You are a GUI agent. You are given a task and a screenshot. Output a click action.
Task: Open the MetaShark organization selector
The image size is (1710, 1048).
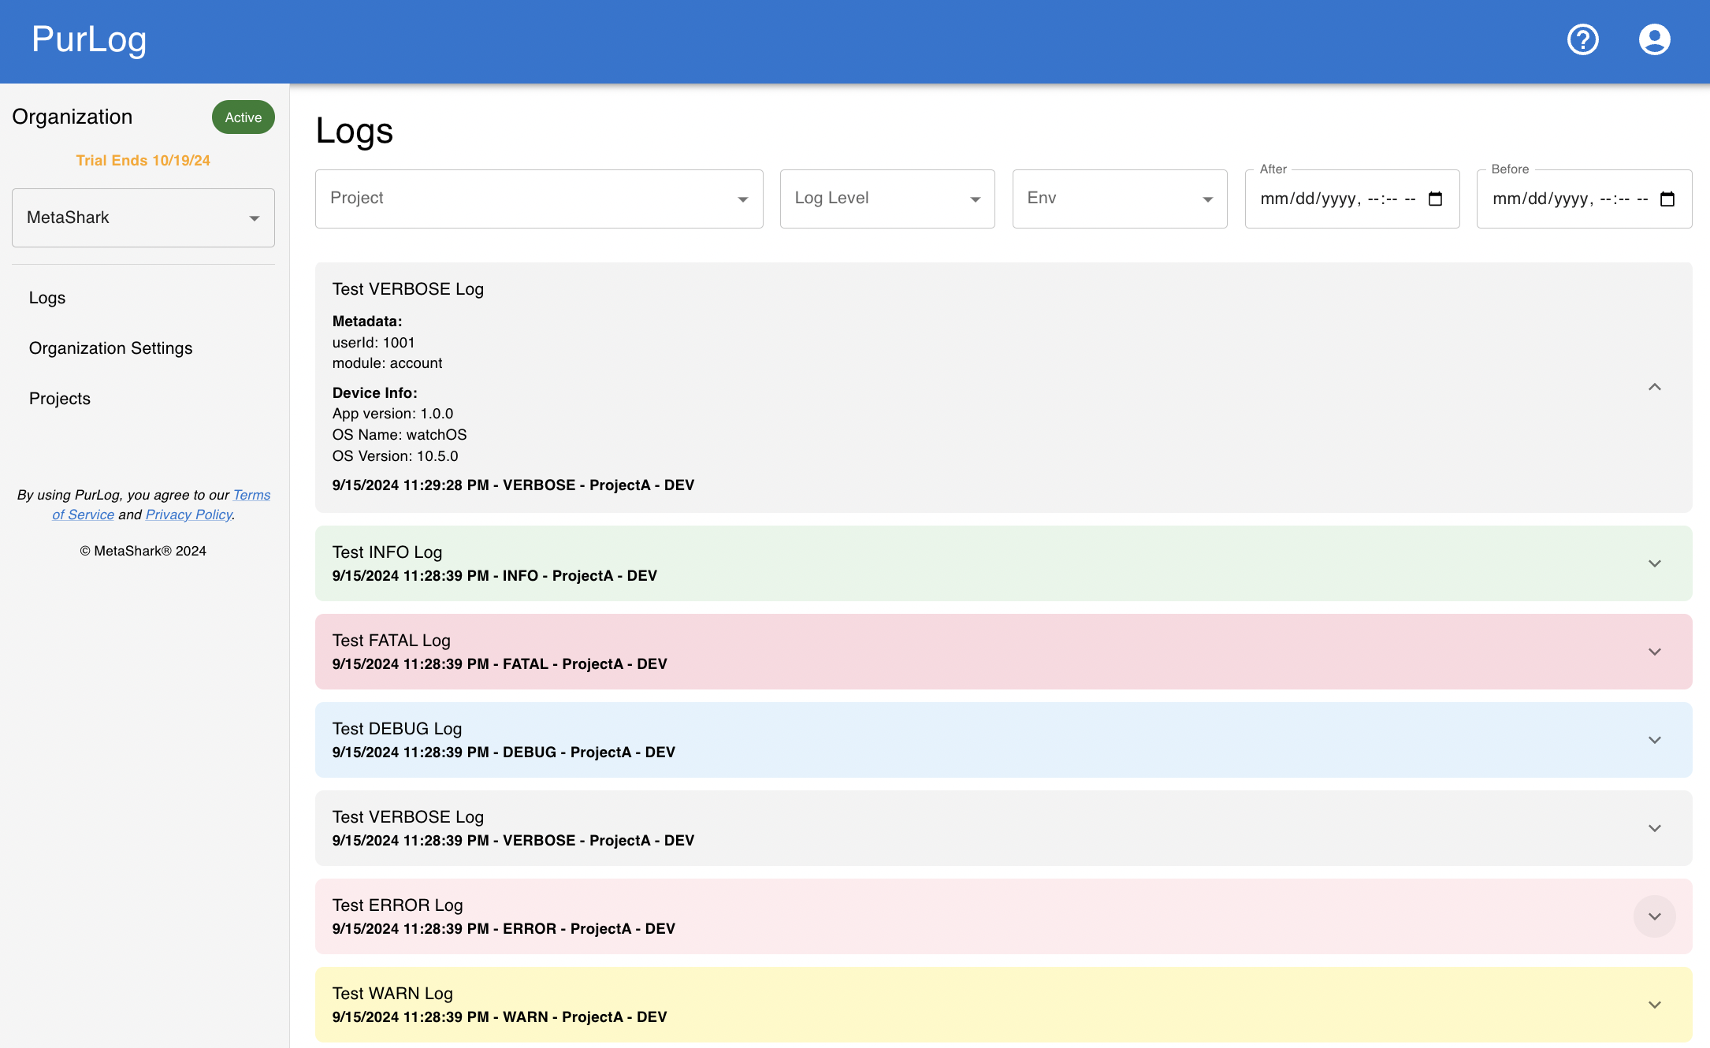click(143, 217)
